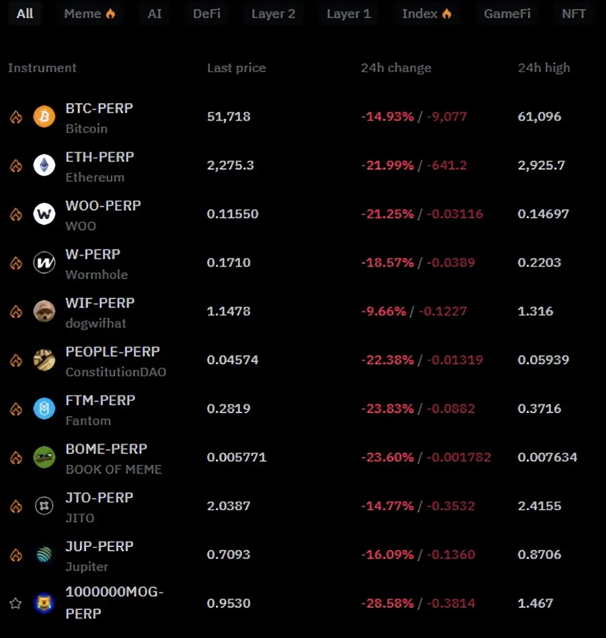Select the Jupiter token icon
606x638 pixels.
(44, 554)
